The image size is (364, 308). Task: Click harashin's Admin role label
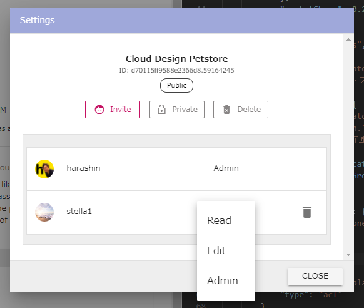coord(226,168)
